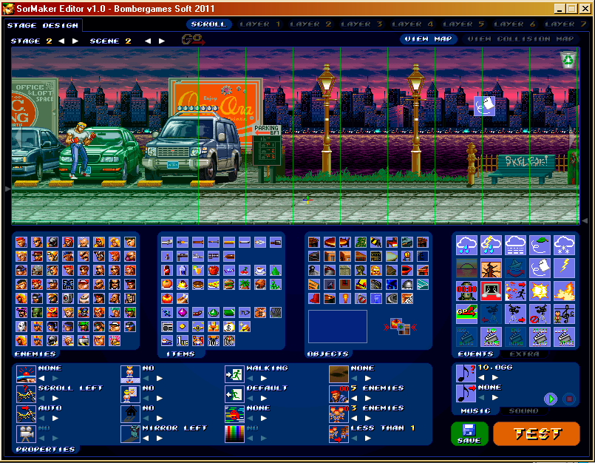Pick the wind-blown leaf event
The width and height of the screenshot is (595, 463).
tap(540, 245)
